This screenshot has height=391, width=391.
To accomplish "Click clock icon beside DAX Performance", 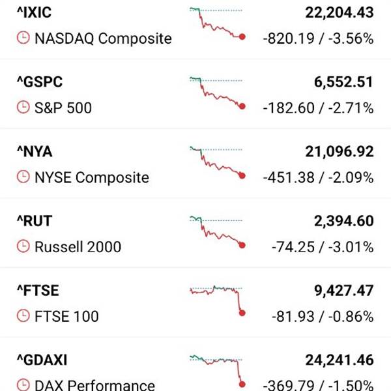I will coord(23,385).
